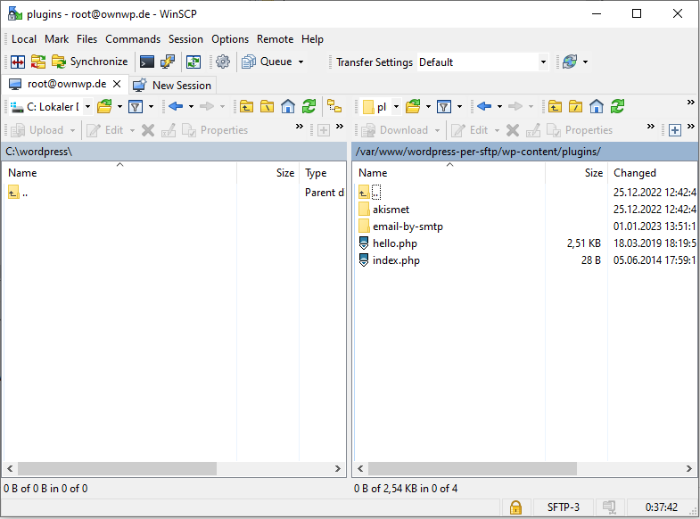Open Preferences gear icon

point(223,62)
